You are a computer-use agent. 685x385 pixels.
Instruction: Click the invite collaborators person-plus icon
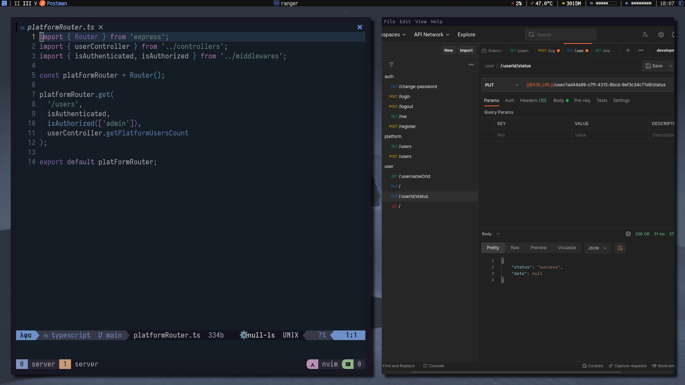tap(645, 35)
